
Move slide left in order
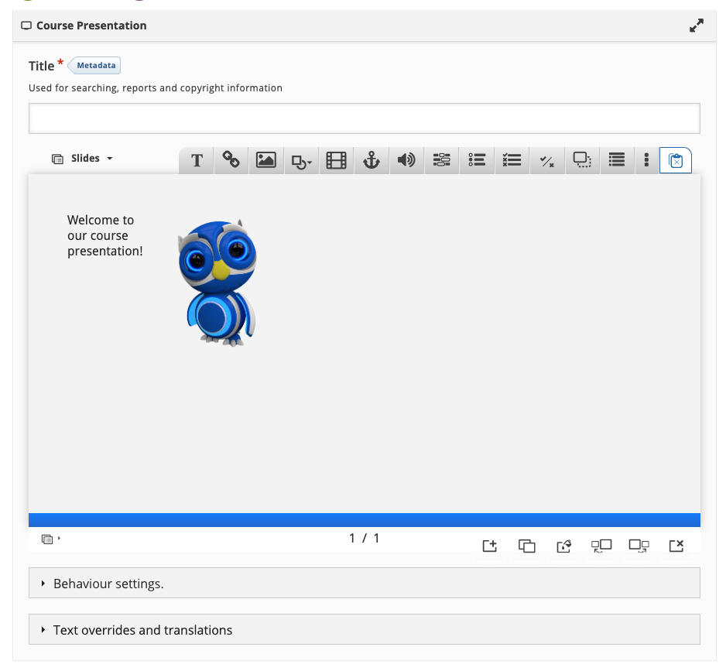coord(601,546)
